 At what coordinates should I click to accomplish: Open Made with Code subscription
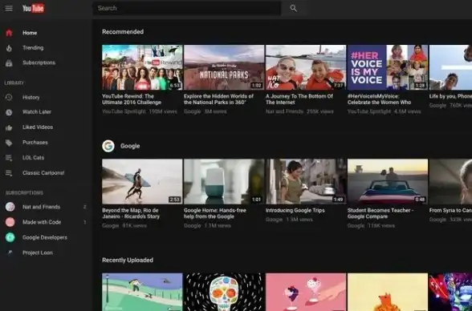[x=42, y=222]
